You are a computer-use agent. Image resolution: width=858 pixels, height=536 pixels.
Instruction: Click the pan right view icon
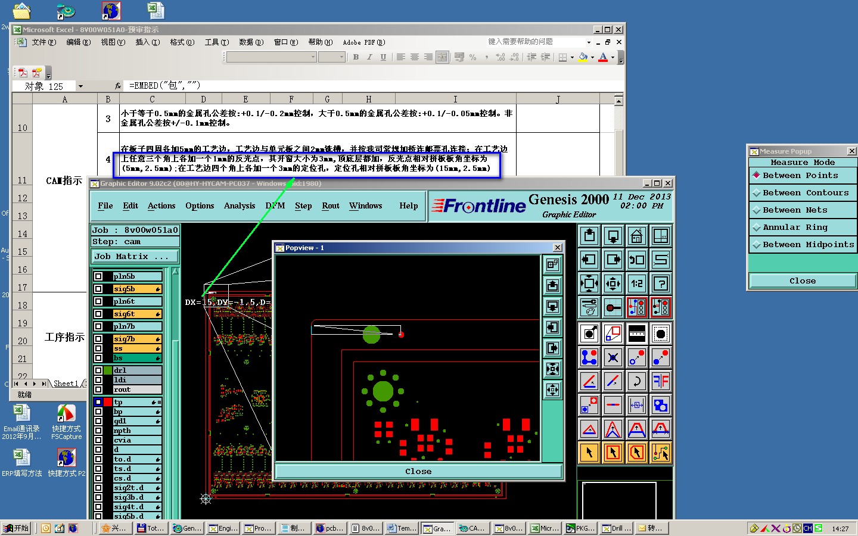point(613,260)
